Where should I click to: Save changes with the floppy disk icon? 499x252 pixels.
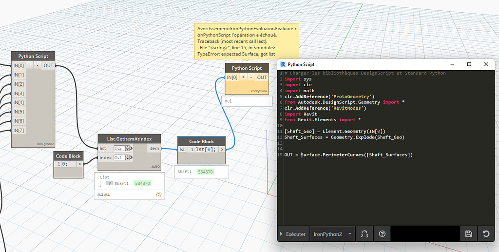click(x=468, y=234)
